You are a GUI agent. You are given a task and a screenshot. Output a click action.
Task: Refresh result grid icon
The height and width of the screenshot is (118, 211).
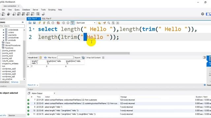45,58
